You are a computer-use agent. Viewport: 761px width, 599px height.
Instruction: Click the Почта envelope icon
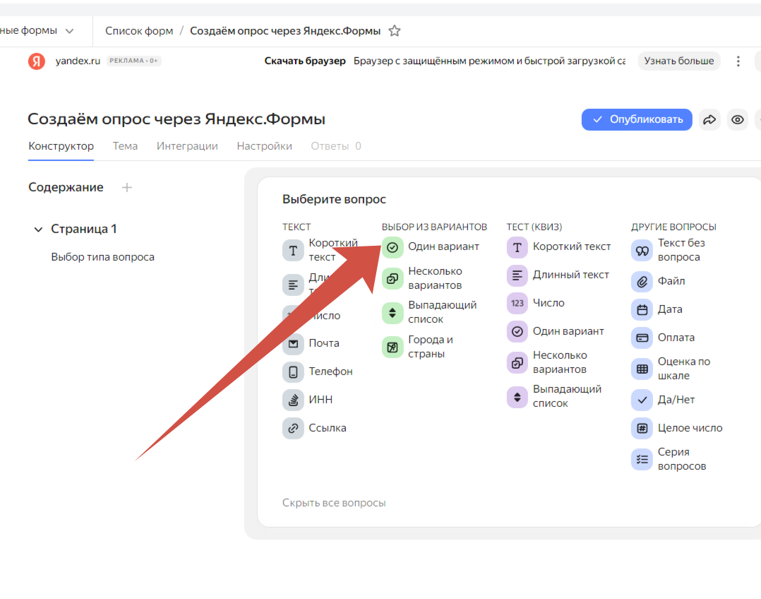[x=293, y=343]
